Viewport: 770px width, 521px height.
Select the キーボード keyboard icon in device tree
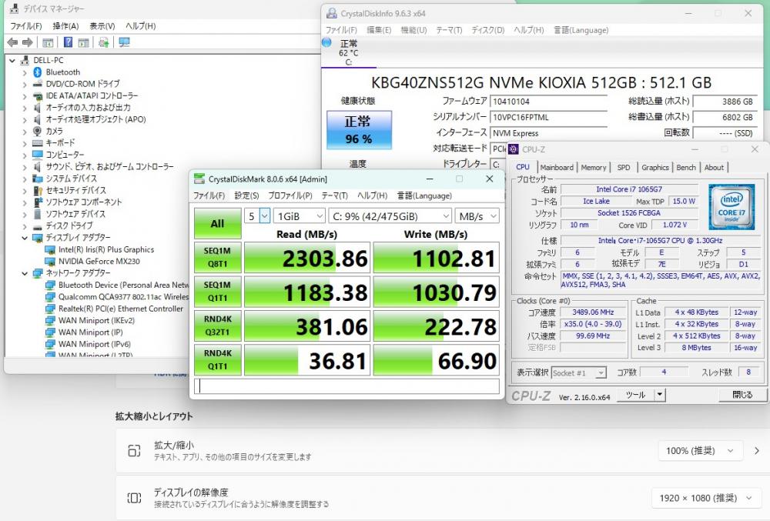point(37,143)
